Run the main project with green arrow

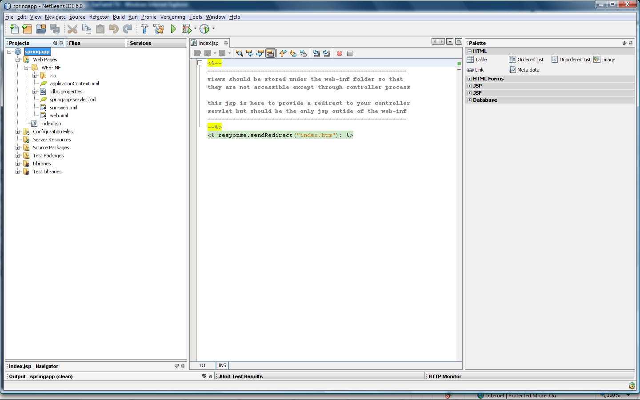[173, 29]
